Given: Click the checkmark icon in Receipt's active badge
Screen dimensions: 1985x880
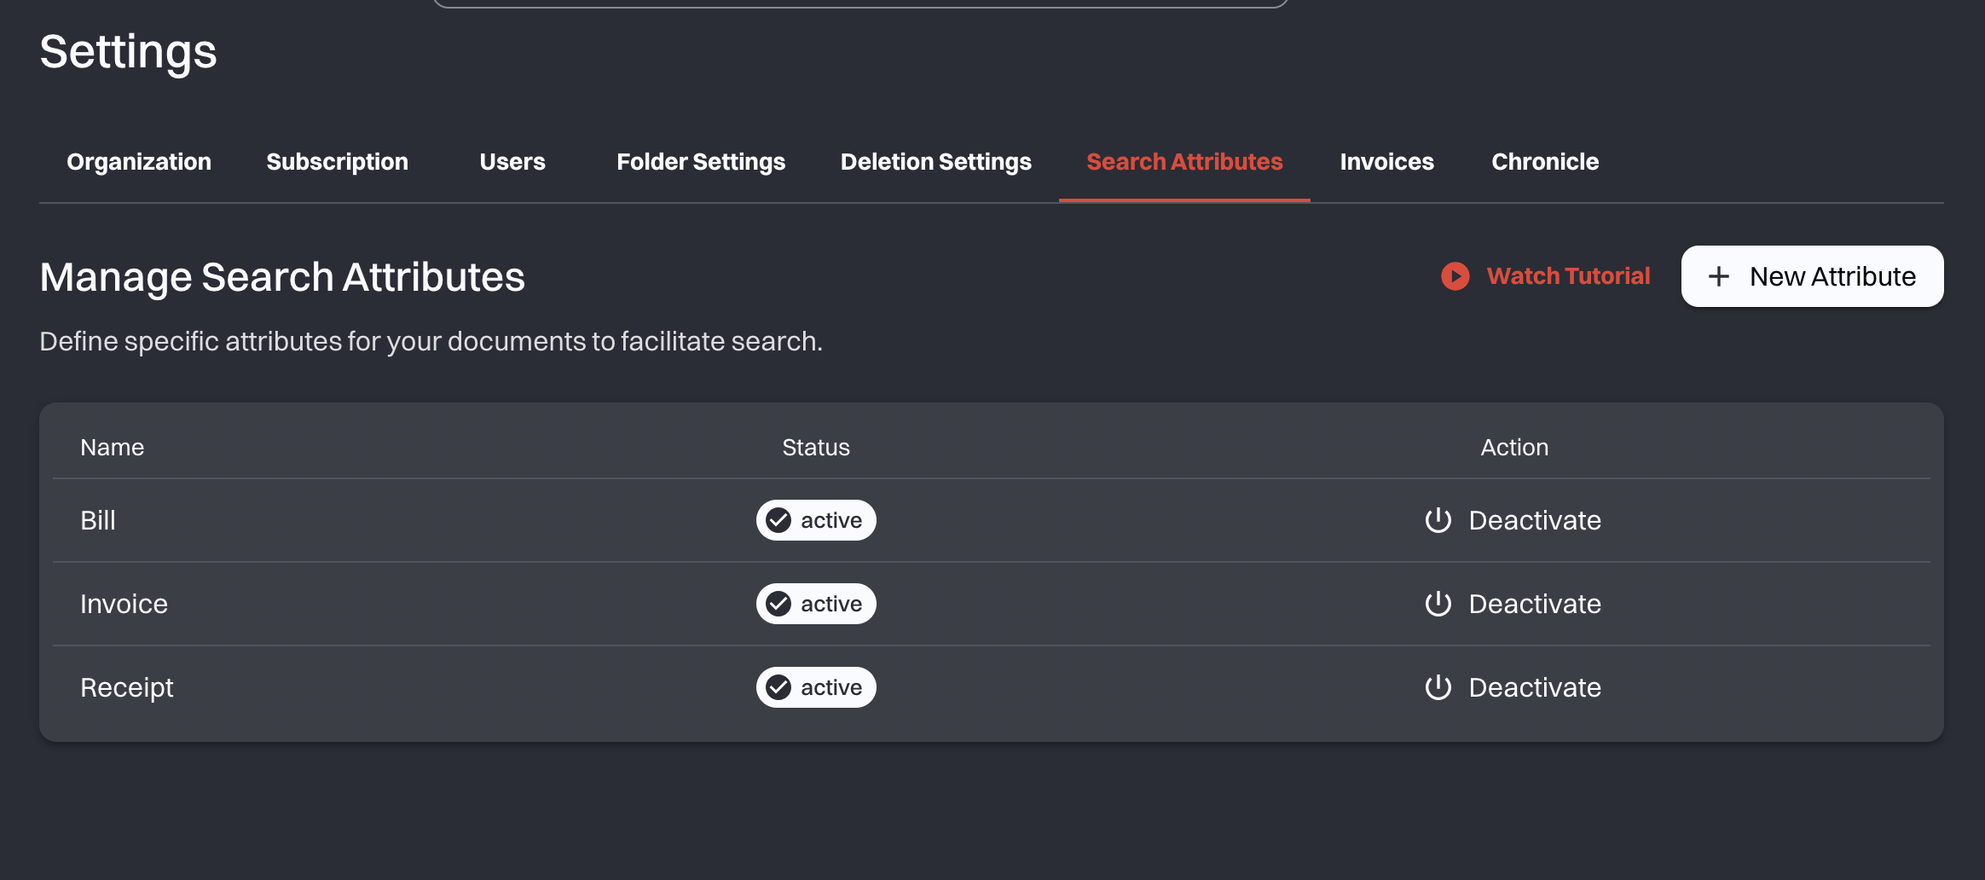Looking at the screenshot, I should [x=778, y=686].
